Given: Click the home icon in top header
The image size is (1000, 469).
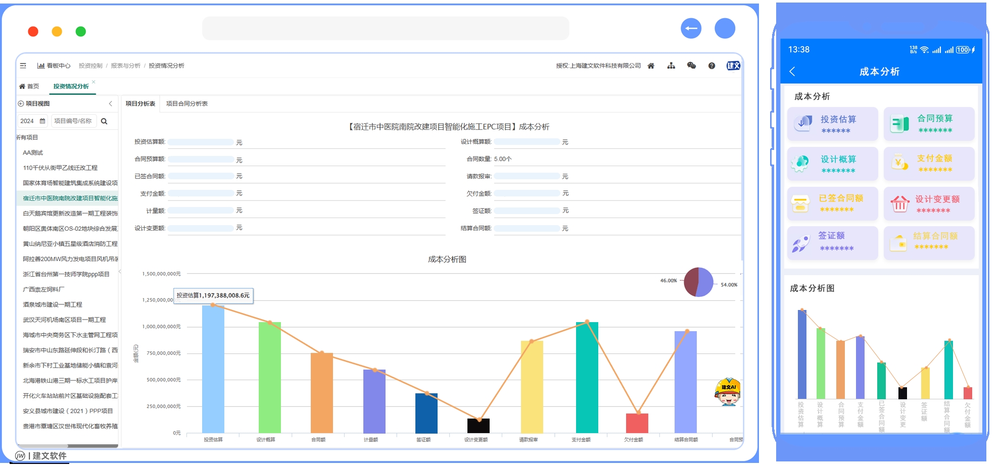Looking at the screenshot, I should [651, 66].
